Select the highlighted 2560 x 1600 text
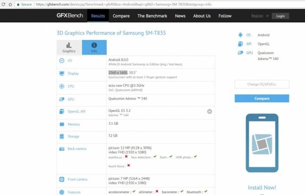Screen dimensions: 305x195 118,73
